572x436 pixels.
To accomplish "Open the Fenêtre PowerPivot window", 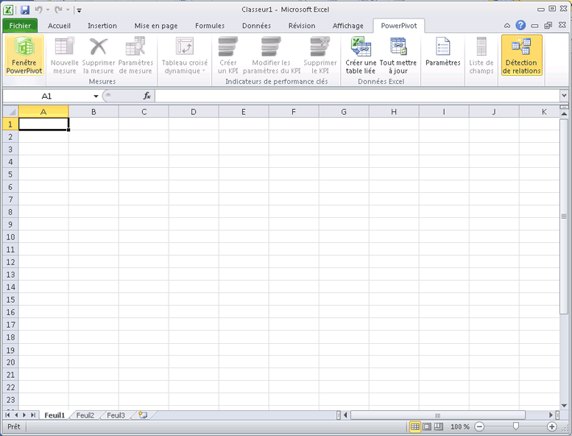I will click(24, 55).
